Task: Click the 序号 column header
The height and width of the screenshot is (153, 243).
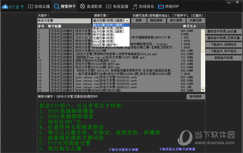Action: (x=41, y=26)
